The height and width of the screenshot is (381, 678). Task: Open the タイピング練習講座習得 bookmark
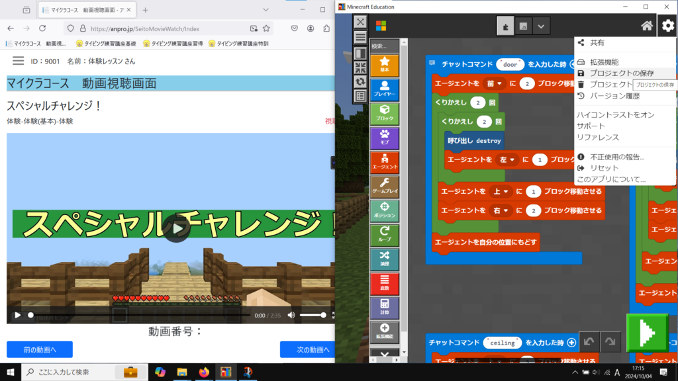[173, 44]
